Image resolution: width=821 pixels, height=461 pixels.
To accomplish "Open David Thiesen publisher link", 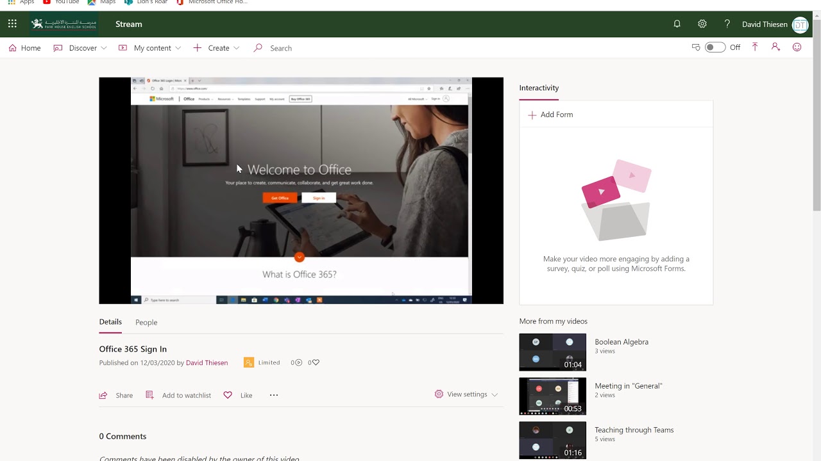I will click(x=207, y=362).
